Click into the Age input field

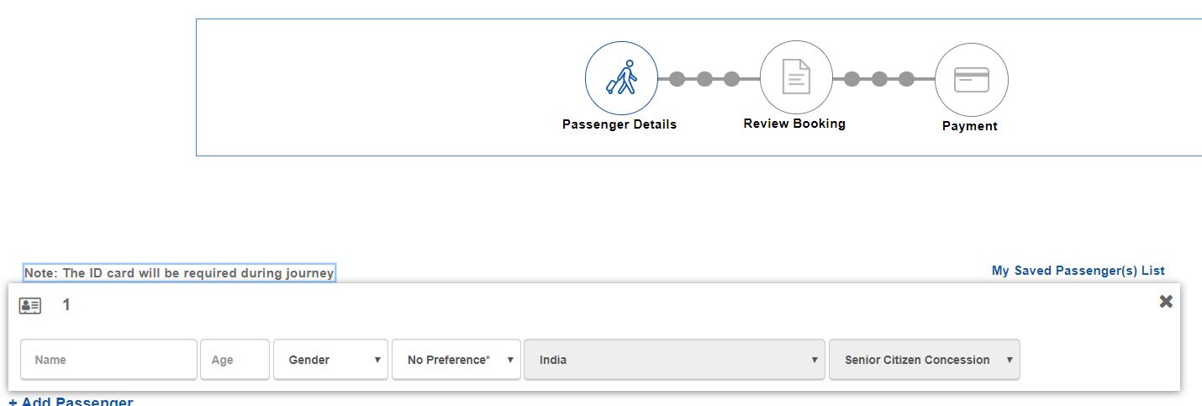coord(235,360)
